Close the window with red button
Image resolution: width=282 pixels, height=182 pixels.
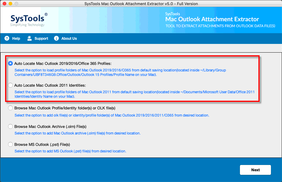coord(4,4)
